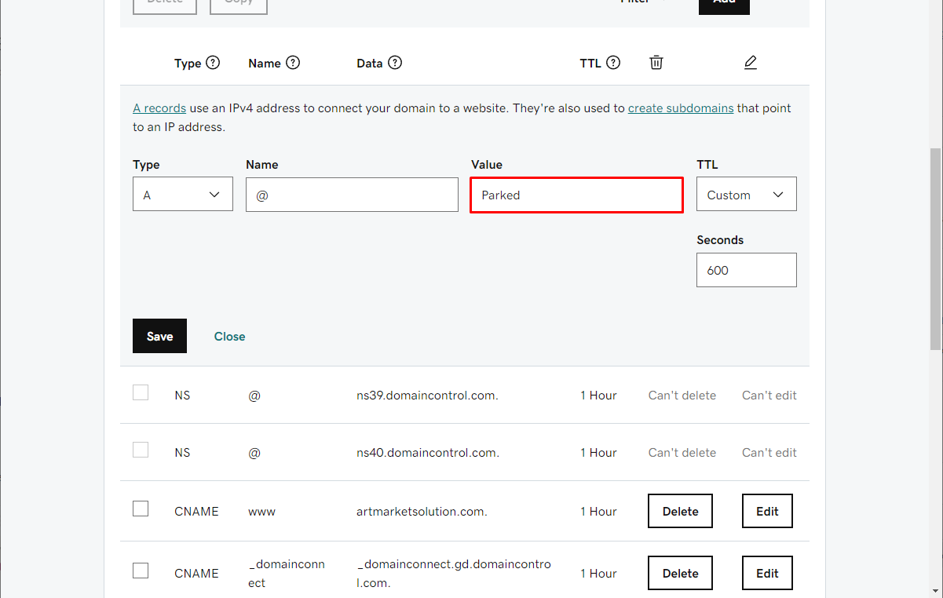This screenshot has height=598, width=943.
Task: Tick the checkbox for the www CNAME record
Action: [x=141, y=509]
